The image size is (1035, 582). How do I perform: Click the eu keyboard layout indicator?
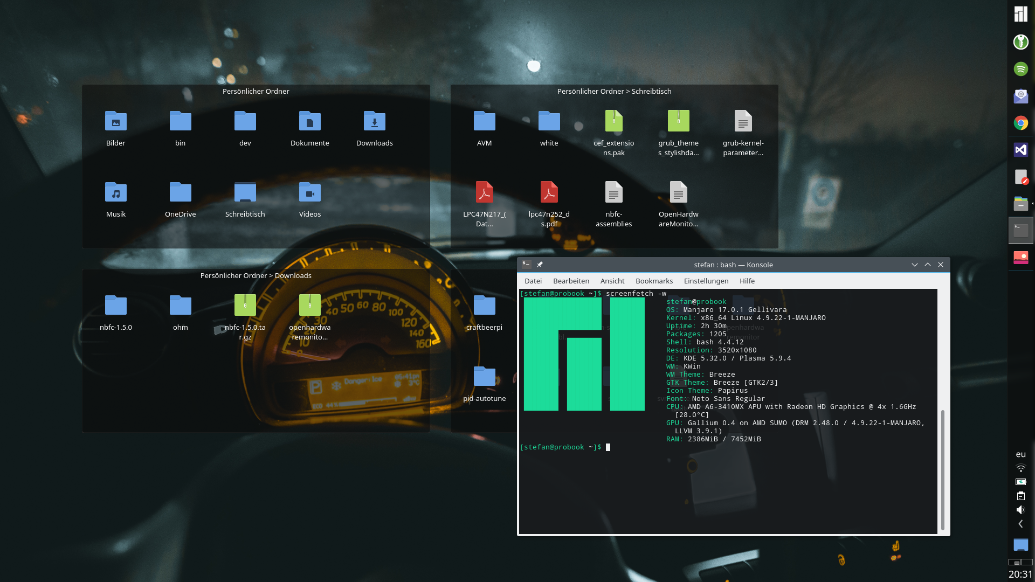(1020, 454)
